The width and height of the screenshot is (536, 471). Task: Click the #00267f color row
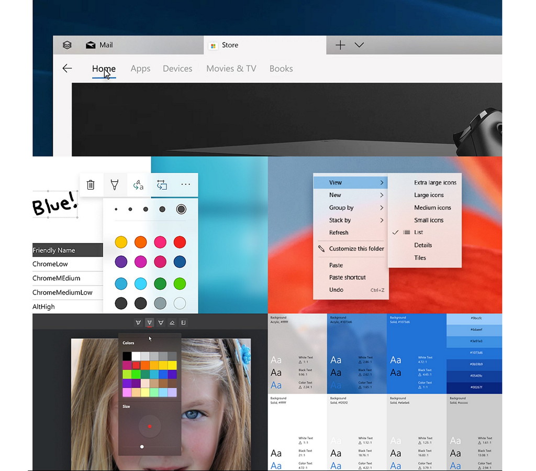(474, 388)
